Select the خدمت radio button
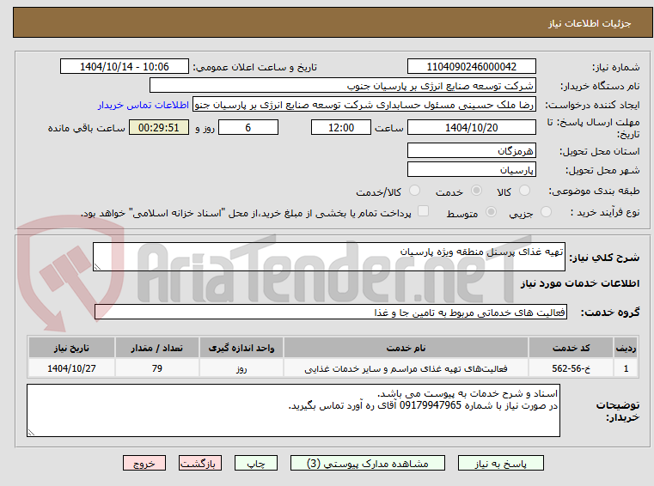This screenshot has width=654, height=486. click(476, 191)
